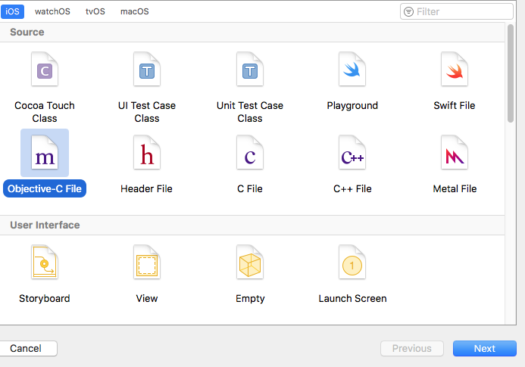
Task: Pick the Unit Test Case Class icon
Action: pyautogui.click(x=249, y=72)
